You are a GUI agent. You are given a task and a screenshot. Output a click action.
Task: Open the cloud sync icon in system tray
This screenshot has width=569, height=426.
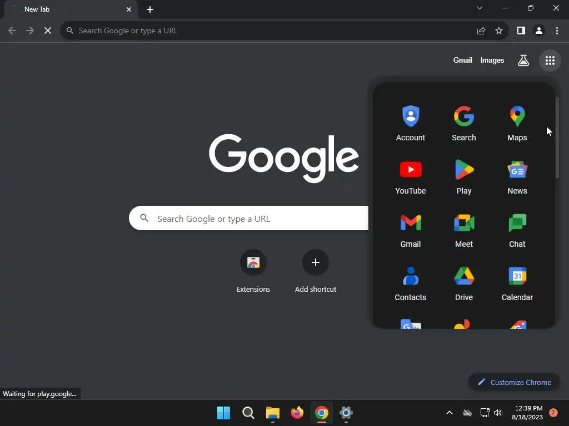click(x=467, y=413)
